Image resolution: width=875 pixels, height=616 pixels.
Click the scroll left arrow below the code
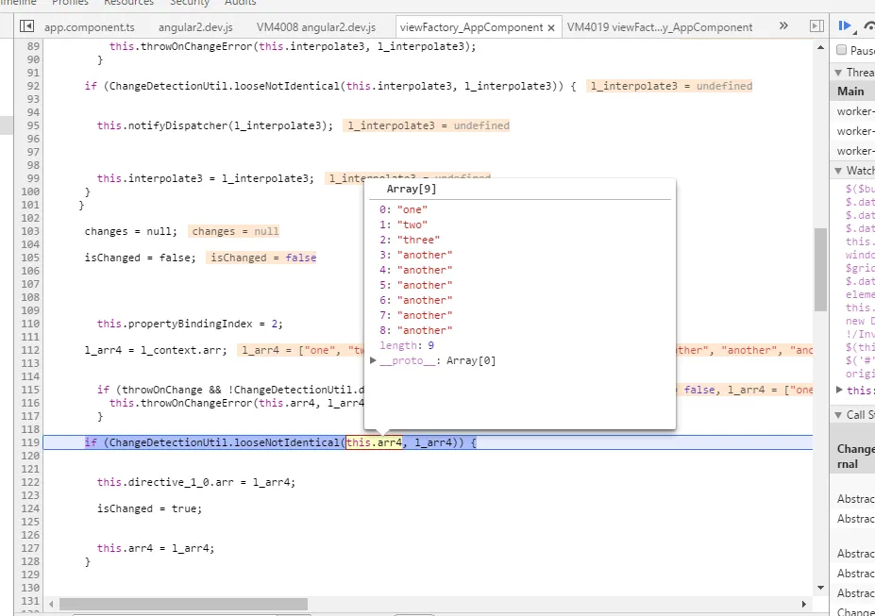coord(51,604)
